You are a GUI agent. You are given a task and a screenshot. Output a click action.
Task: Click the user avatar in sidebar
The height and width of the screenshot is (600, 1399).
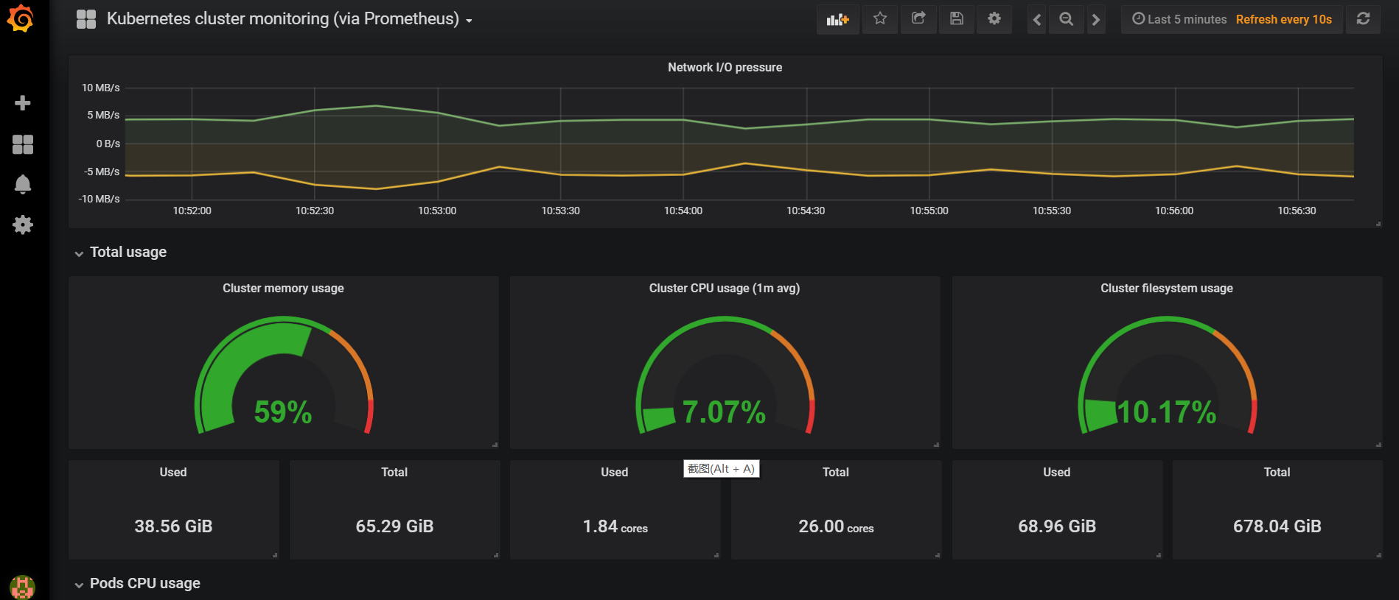pyautogui.click(x=23, y=587)
